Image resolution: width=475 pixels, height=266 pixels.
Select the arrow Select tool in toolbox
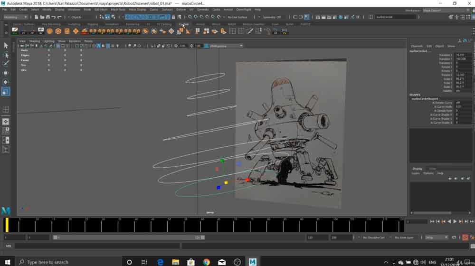point(6,46)
